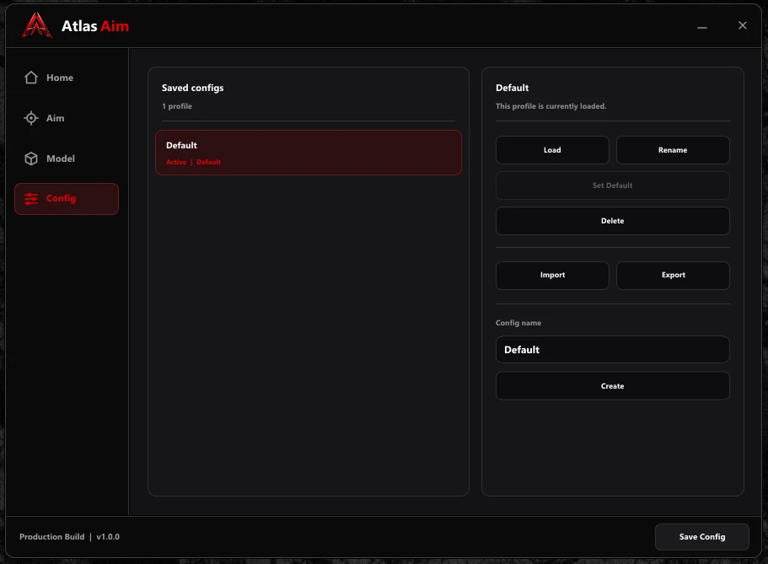Focus the Config name input field
The image size is (768, 564).
click(x=612, y=349)
